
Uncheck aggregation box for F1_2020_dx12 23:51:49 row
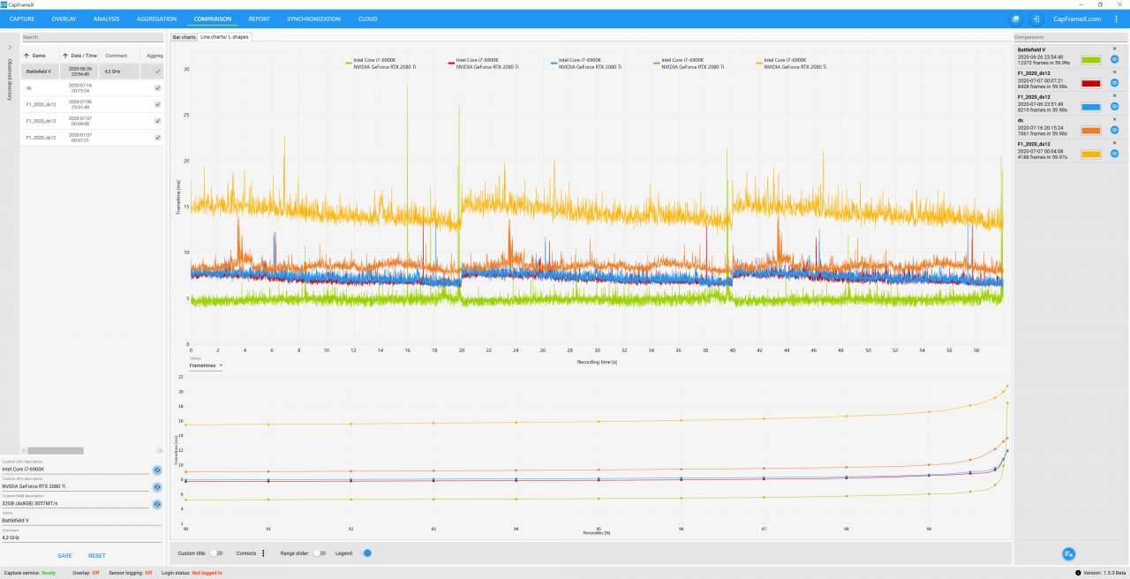coord(157,104)
